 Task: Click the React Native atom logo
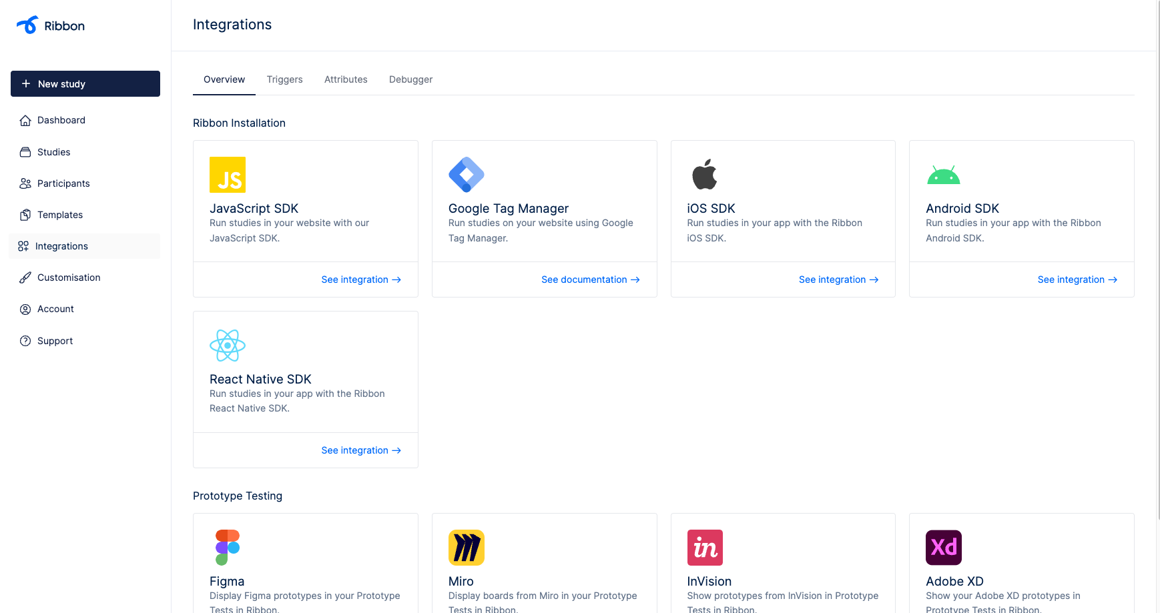(x=228, y=346)
